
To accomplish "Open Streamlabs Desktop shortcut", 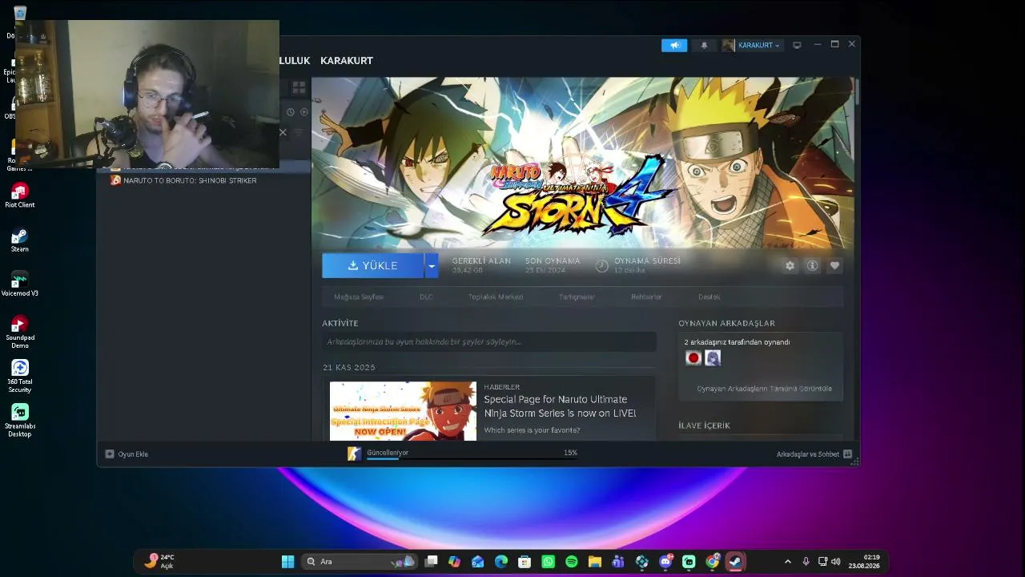I will coord(20,421).
